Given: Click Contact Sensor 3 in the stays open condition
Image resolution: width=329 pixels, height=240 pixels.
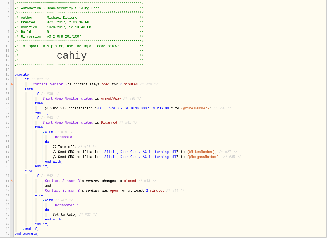Looking at the screenshot, I should point(50,85).
